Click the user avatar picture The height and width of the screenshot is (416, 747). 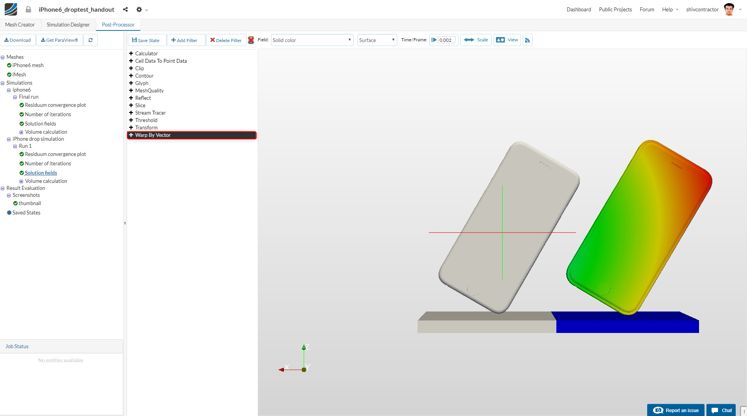coord(729,9)
